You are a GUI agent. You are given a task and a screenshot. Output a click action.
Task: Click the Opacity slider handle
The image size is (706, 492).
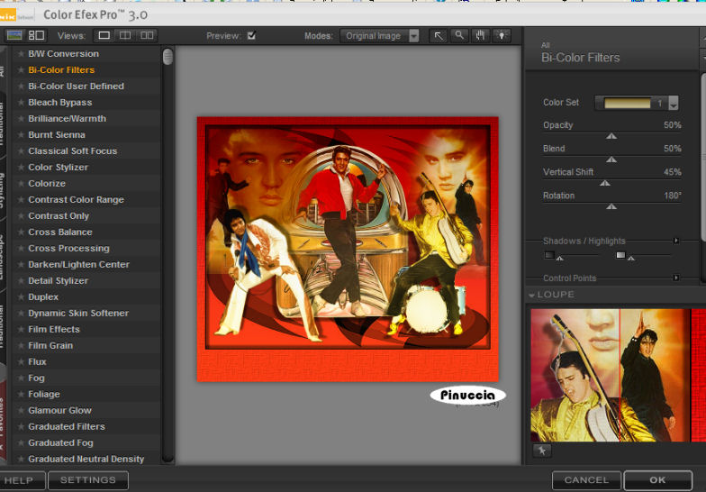pyautogui.click(x=611, y=136)
